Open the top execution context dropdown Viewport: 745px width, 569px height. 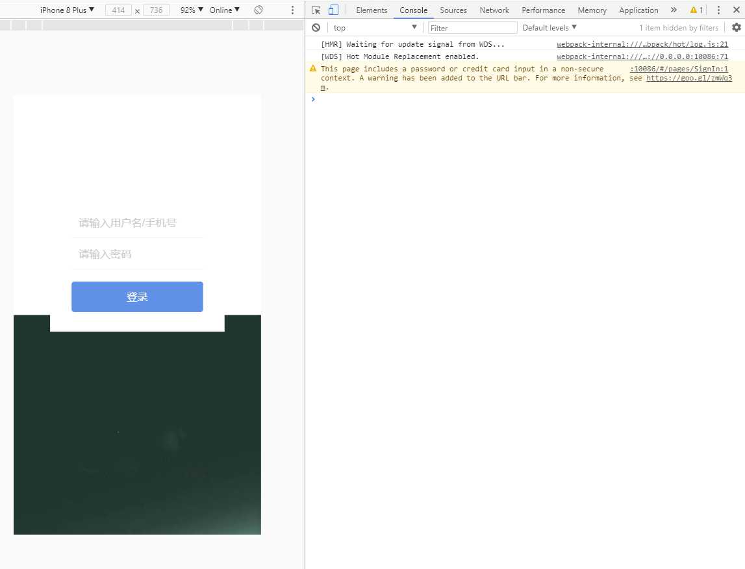375,27
